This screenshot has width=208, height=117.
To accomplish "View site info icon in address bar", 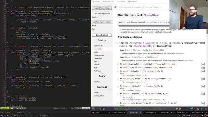I will tap(115, 109).
